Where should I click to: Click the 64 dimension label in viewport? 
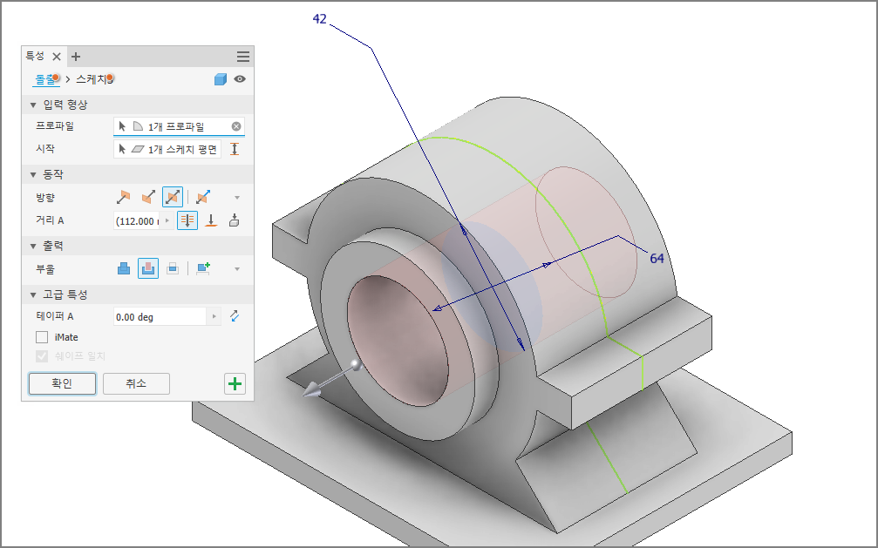[657, 258]
